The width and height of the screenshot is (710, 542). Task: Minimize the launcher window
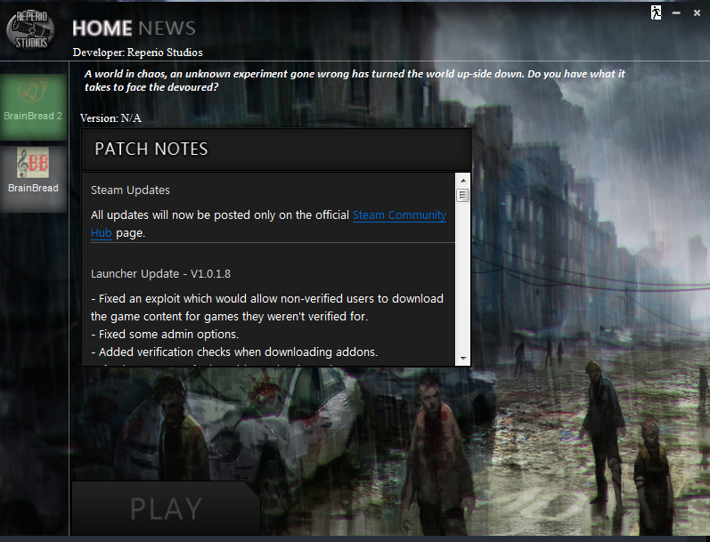click(676, 13)
